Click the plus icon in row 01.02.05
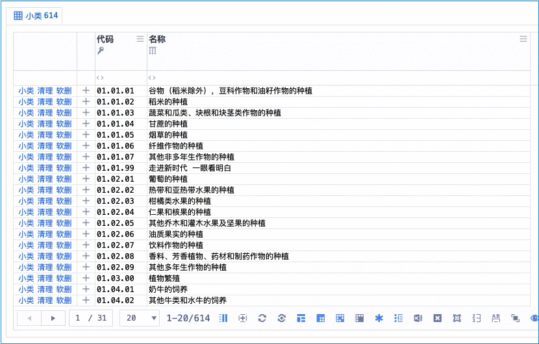 (86, 223)
